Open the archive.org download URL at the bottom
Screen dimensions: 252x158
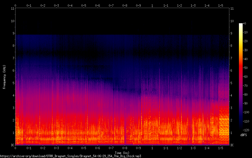coord(70,156)
